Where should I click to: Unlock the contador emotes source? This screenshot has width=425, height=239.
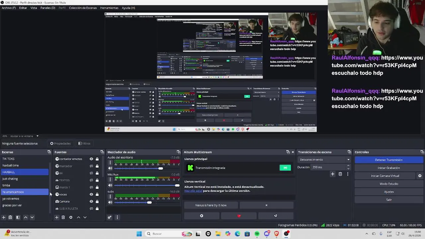(97, 159)
